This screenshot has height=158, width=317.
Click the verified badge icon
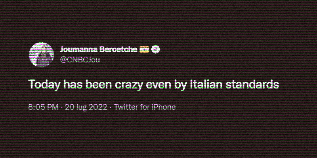156,49
